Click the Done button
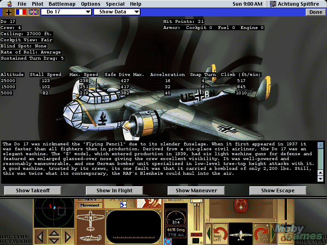This screenshot has height=245, width=327. [x=316, y=12]
